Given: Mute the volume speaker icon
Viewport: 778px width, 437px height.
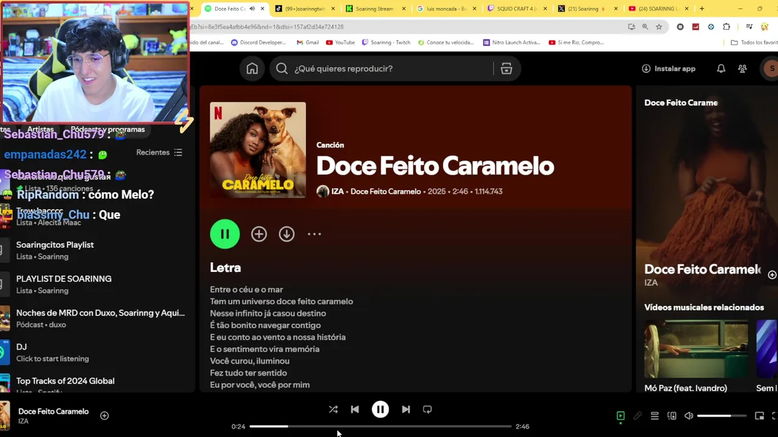Looking at the screenshot, I should point(689,416).
